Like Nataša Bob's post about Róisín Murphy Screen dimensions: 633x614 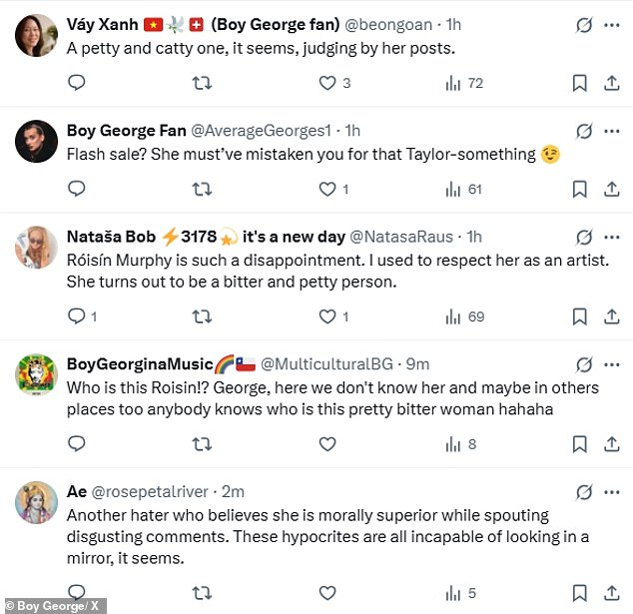(326, 316)
